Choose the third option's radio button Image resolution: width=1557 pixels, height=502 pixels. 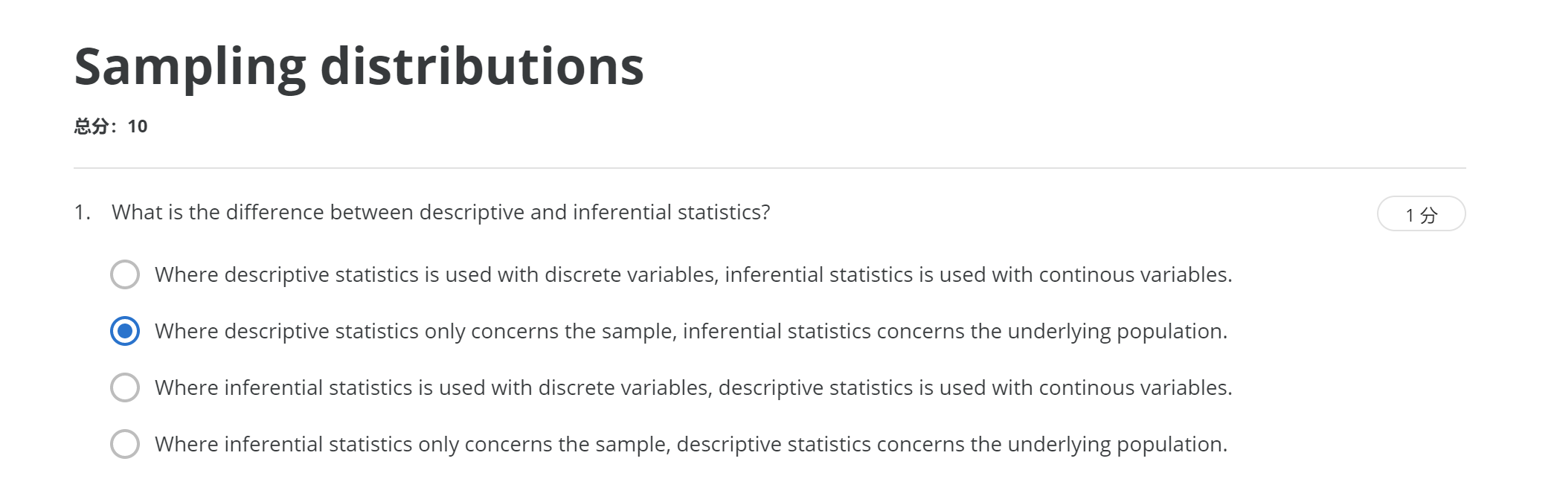[x=125, y=387]
